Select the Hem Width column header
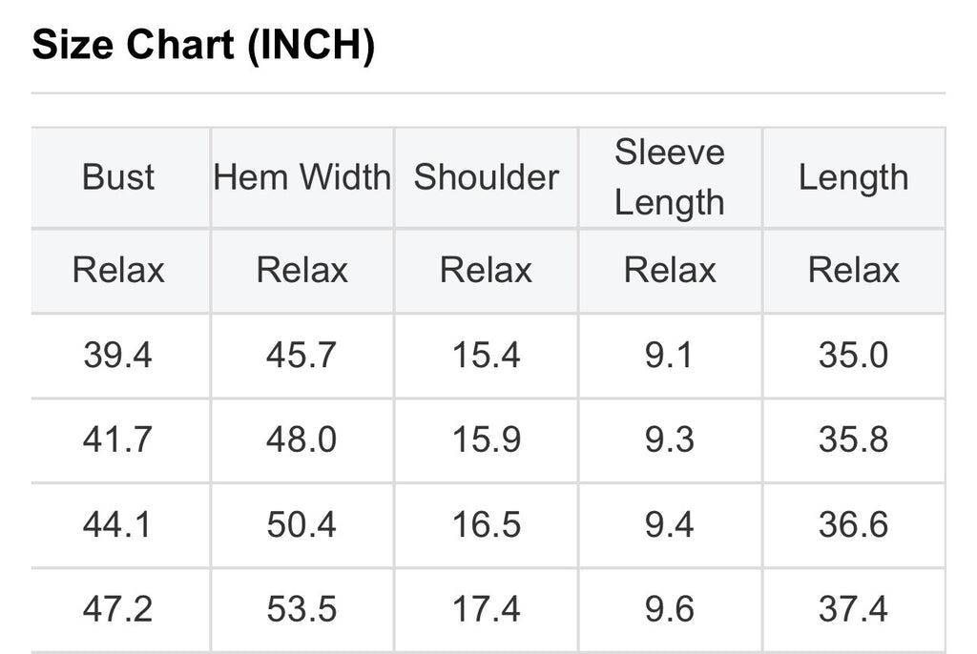 point(302,177)
